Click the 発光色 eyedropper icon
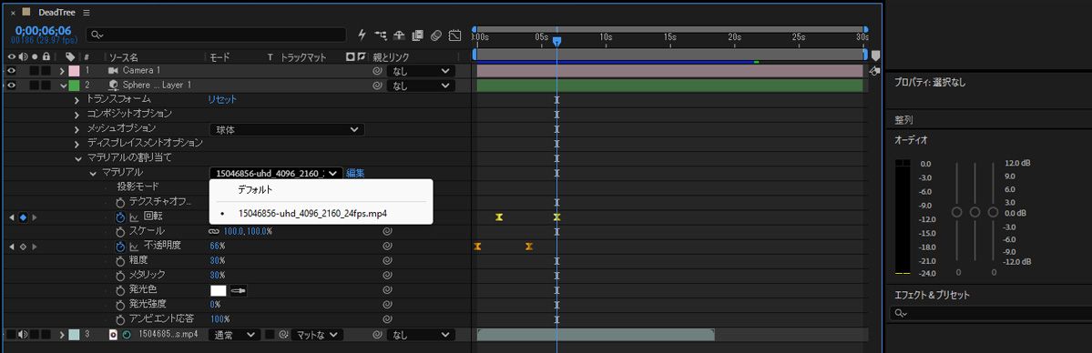This screenshot has width=1092, height=353. click(x=240, y=290)
